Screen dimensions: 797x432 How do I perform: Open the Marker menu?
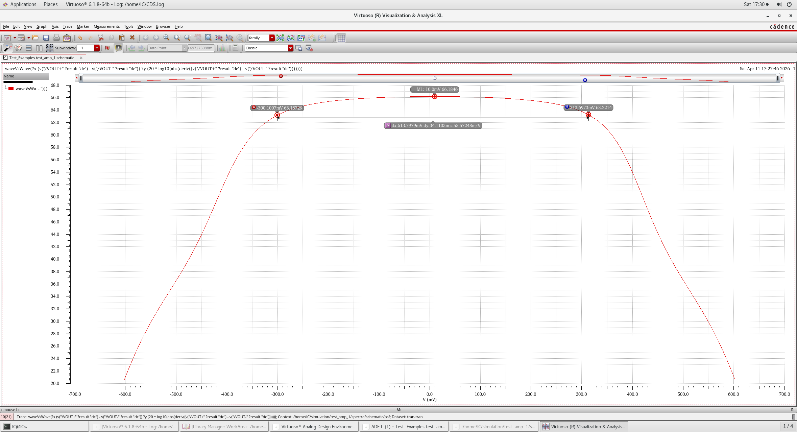tap(83, 26)
